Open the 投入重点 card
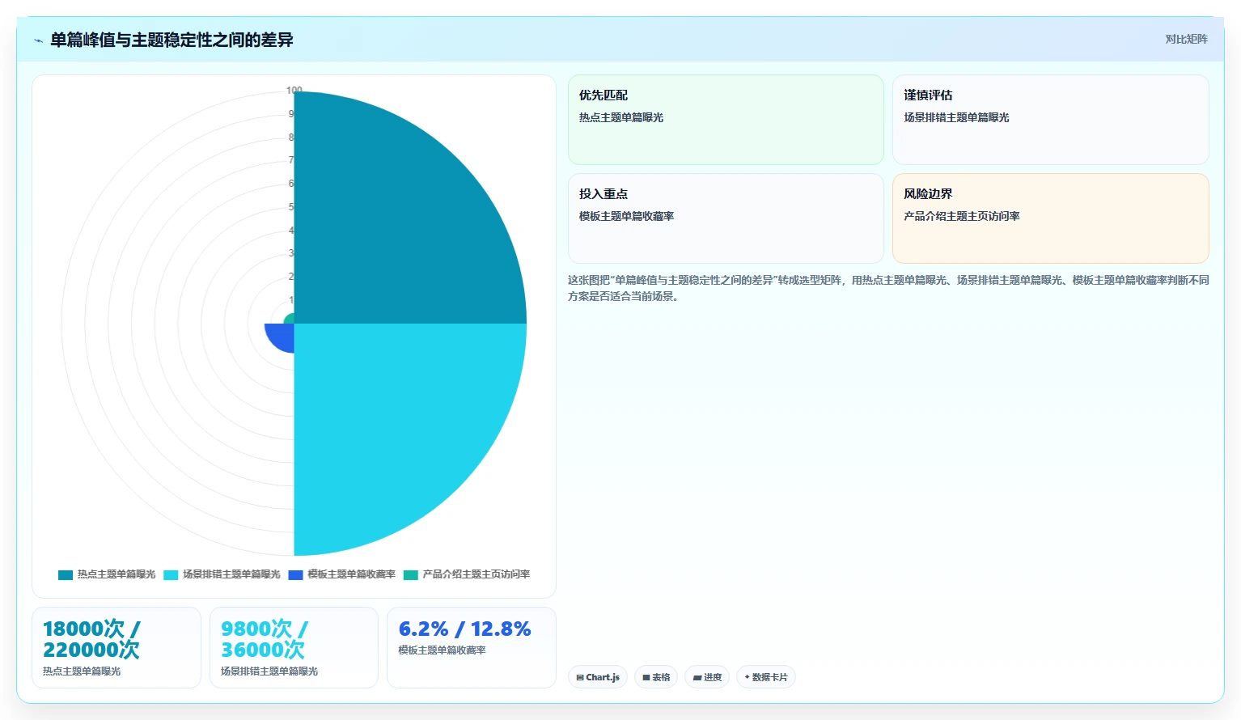Image resolution: width=1241 pixels, height=720 pixels. (x=726, y=218)
